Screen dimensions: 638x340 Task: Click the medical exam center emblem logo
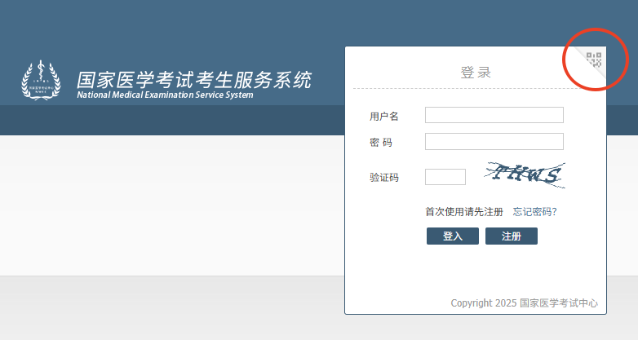pyautogui.click(x=41, y=80)
